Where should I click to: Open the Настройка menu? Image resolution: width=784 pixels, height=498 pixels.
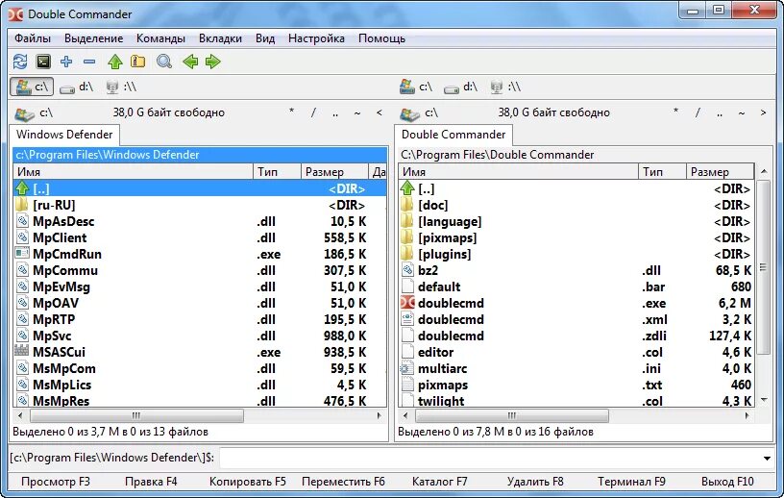click(316, 38)
